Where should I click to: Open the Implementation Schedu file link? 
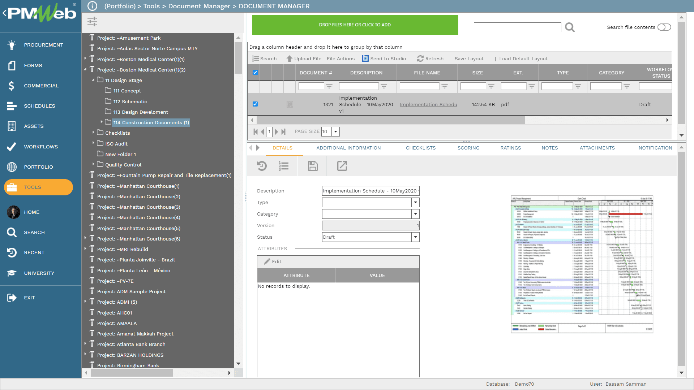(x=428, y=104)
